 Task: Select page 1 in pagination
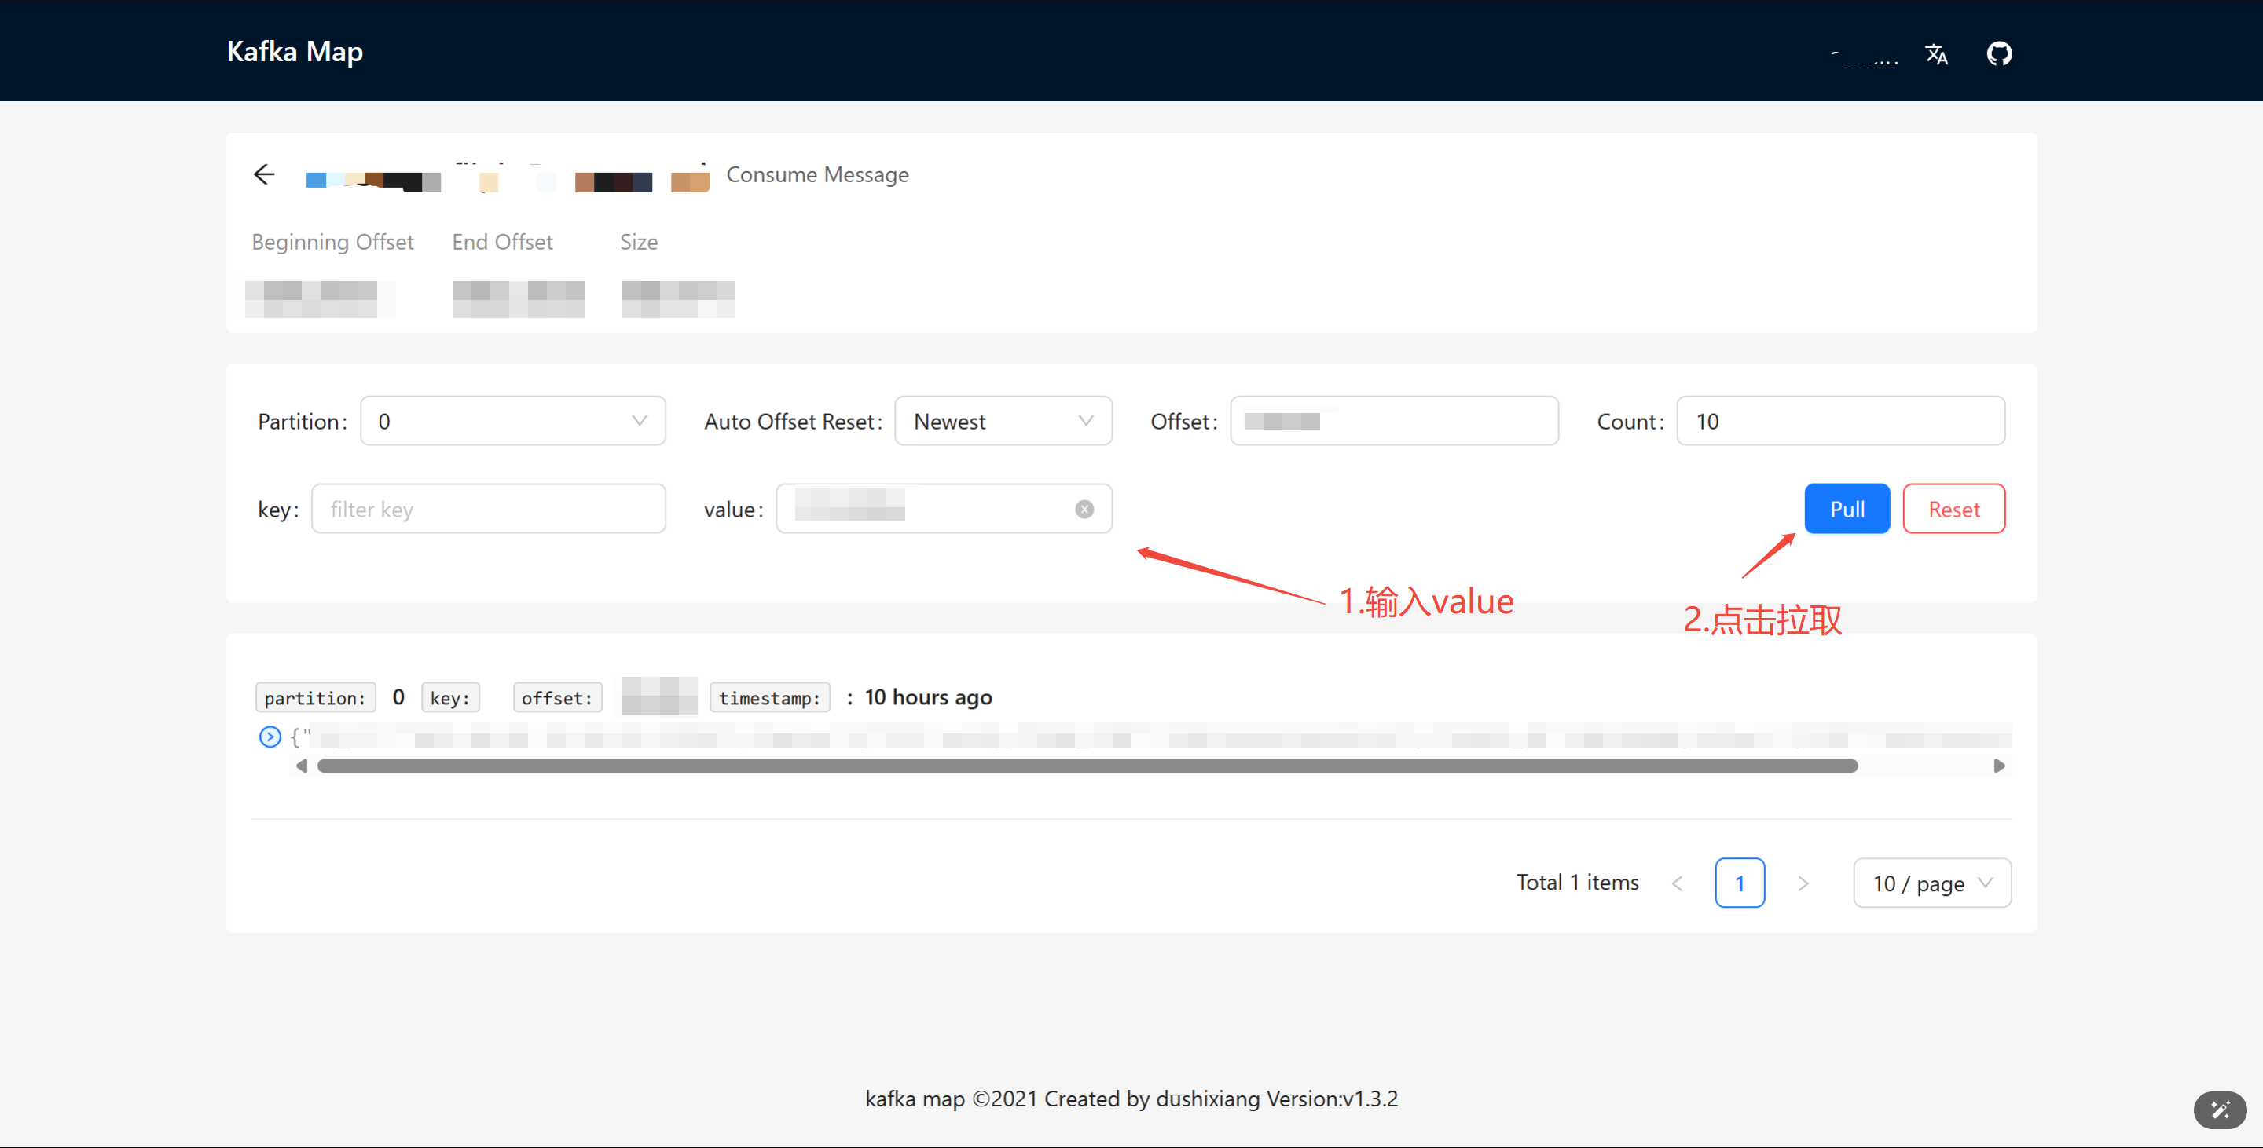click(x=1739, y=883)
